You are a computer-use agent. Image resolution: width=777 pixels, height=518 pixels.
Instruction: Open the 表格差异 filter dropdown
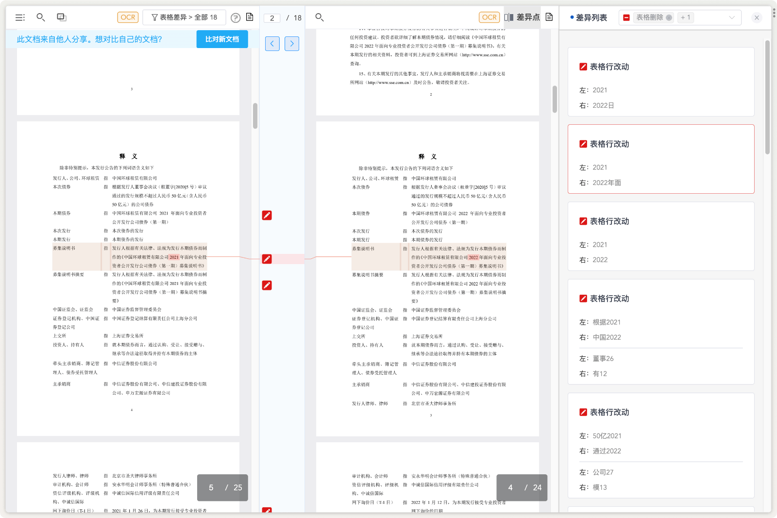pyautogui.click(x=185, y=17)
